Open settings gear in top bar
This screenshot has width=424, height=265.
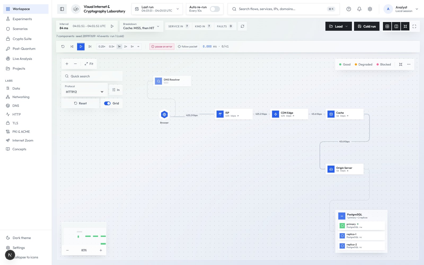click(370, 9)
